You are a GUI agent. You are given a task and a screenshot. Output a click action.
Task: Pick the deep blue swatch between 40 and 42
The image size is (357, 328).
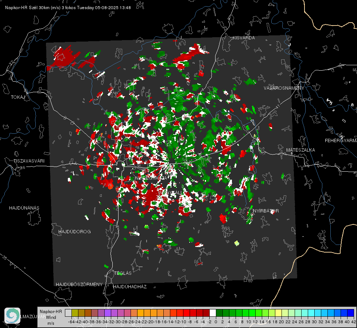click(x=351, y=313)
